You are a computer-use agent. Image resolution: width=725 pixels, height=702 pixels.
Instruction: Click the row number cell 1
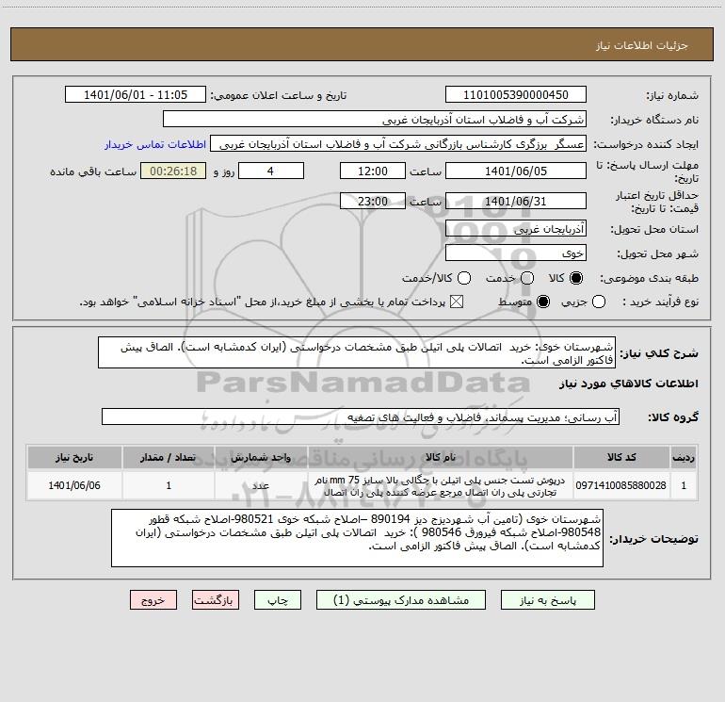click(x=684, y=485)
